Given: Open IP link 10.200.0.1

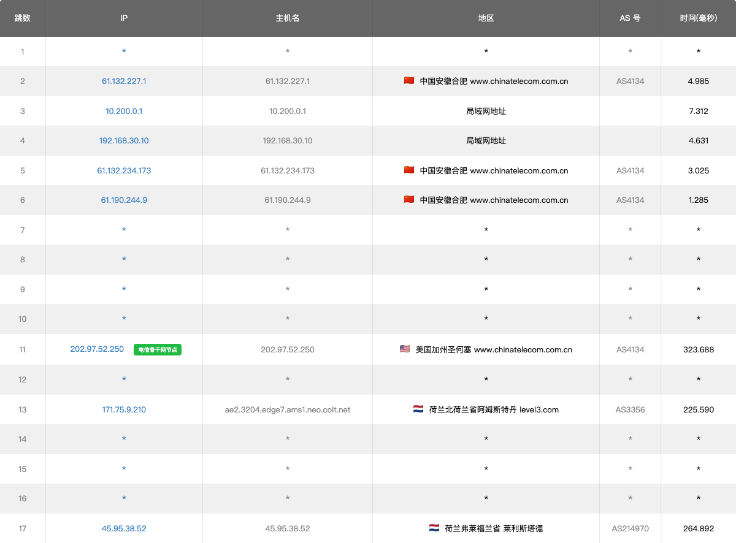Looking at the screenshot, I should point(124,111).
